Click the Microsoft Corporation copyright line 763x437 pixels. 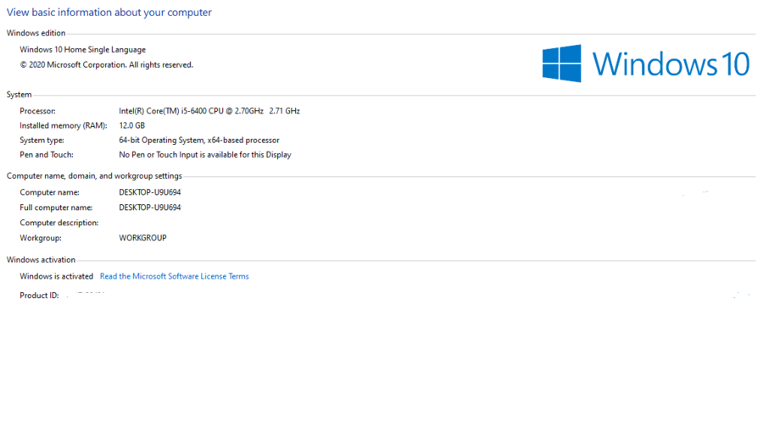(x=107, y=64)
